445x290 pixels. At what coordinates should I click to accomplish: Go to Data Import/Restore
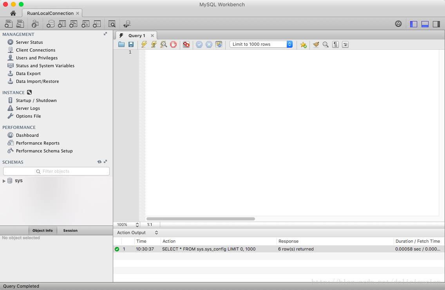coord(37,81)
